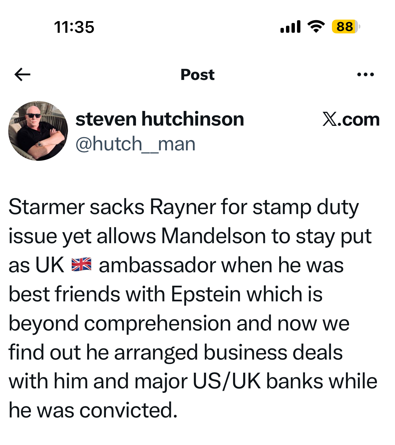Tap the Post header title
The width and height of the screenshot is (395, 445).
(197, 74)
